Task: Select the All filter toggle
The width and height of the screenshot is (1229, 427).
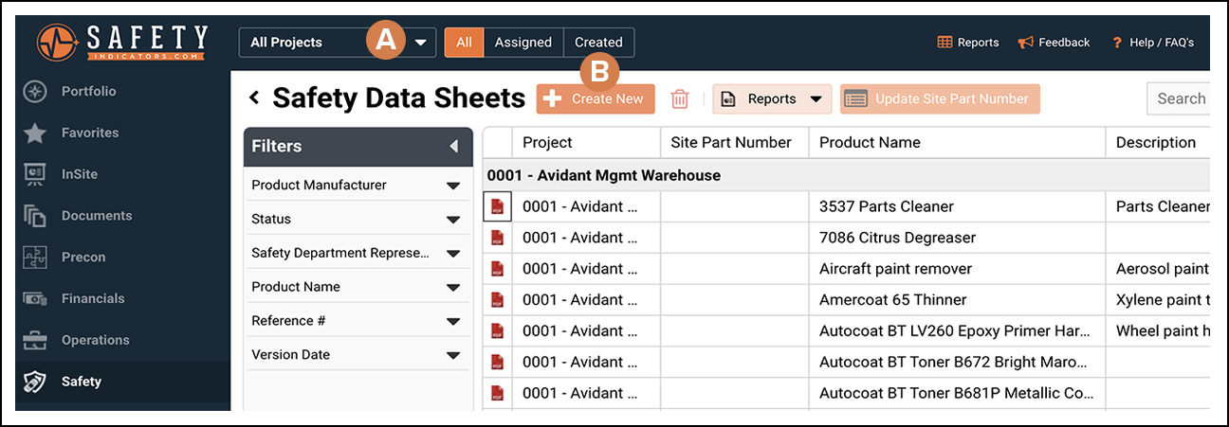Action: pyautogui.click(x=464, y=43)
